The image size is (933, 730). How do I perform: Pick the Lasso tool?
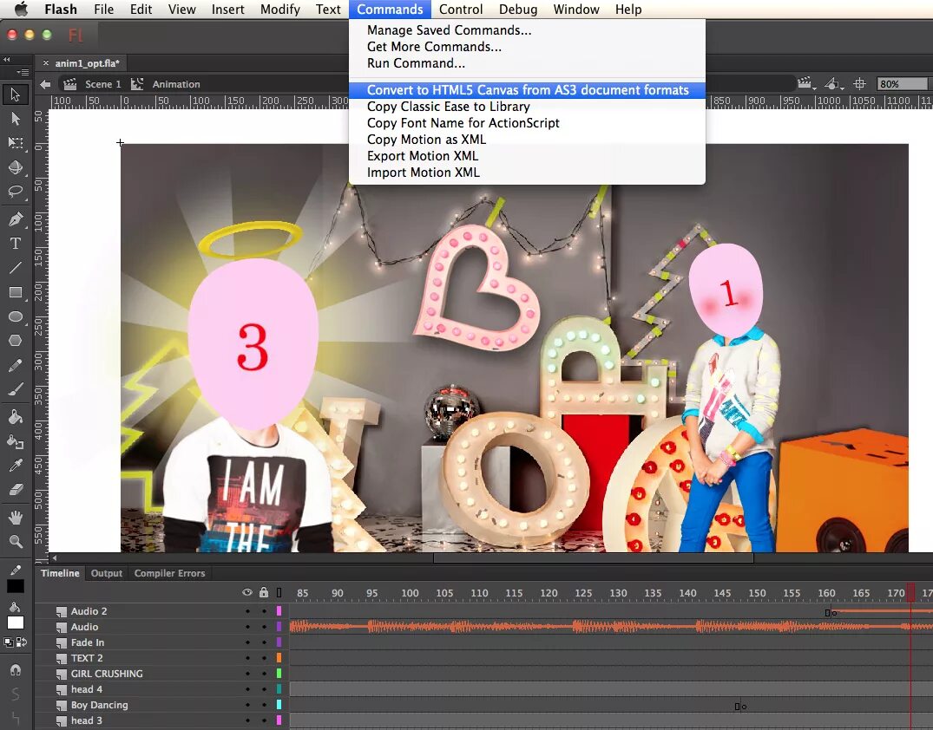tap(16, 192)
